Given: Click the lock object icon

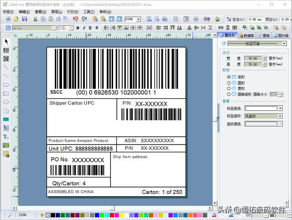Looking at the screenshot, I should 276,28.
